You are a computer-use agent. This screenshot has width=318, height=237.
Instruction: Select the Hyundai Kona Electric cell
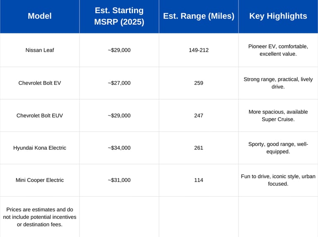pos(40,148)
